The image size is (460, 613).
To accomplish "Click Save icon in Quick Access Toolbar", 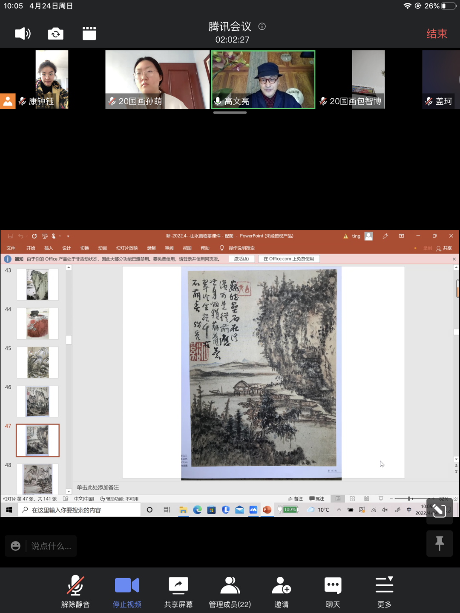I will [x=10, y=236].
